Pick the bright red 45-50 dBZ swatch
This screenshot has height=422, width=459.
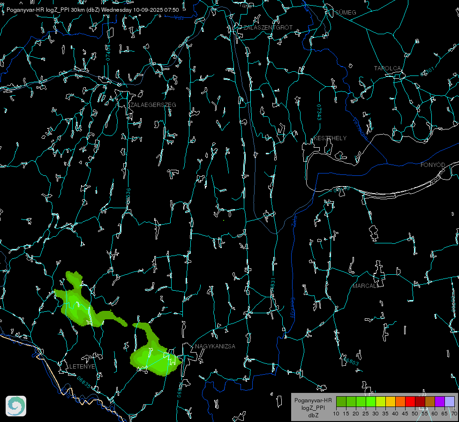point(410,401)
